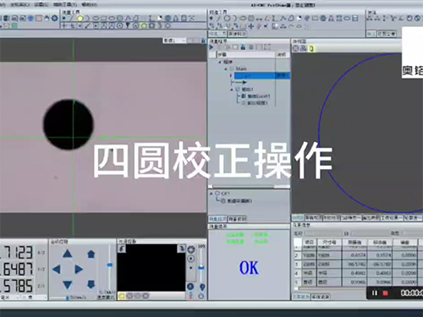Viewport: 423px width, 317px height.
Task: Click the highlighted yellow icon in graphics view toolbar
Action: coord(311,48)
